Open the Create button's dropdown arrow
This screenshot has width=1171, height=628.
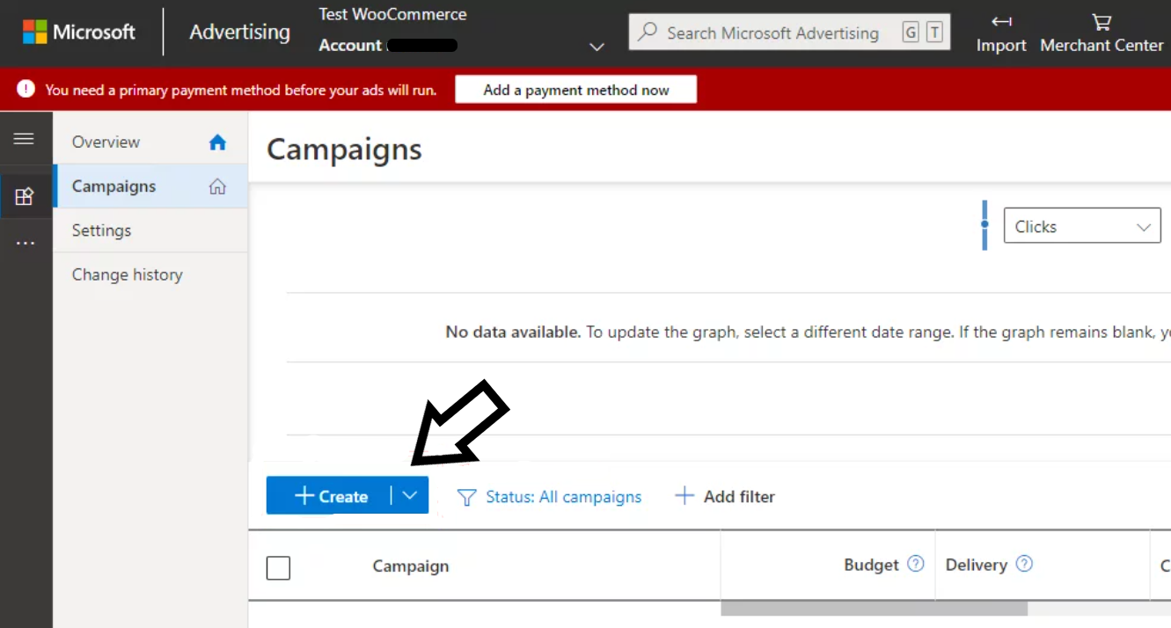[408, 495]
